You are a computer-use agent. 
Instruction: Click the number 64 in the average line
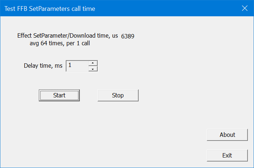(x=44, y=44)
